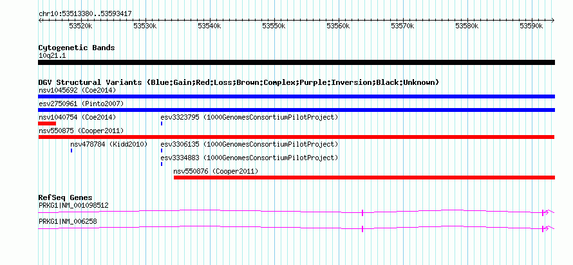The width and height of the screenshot is (573, 265).
Task: Select the nsv1040754 (Coe2014) label
Action: [77, 117]
